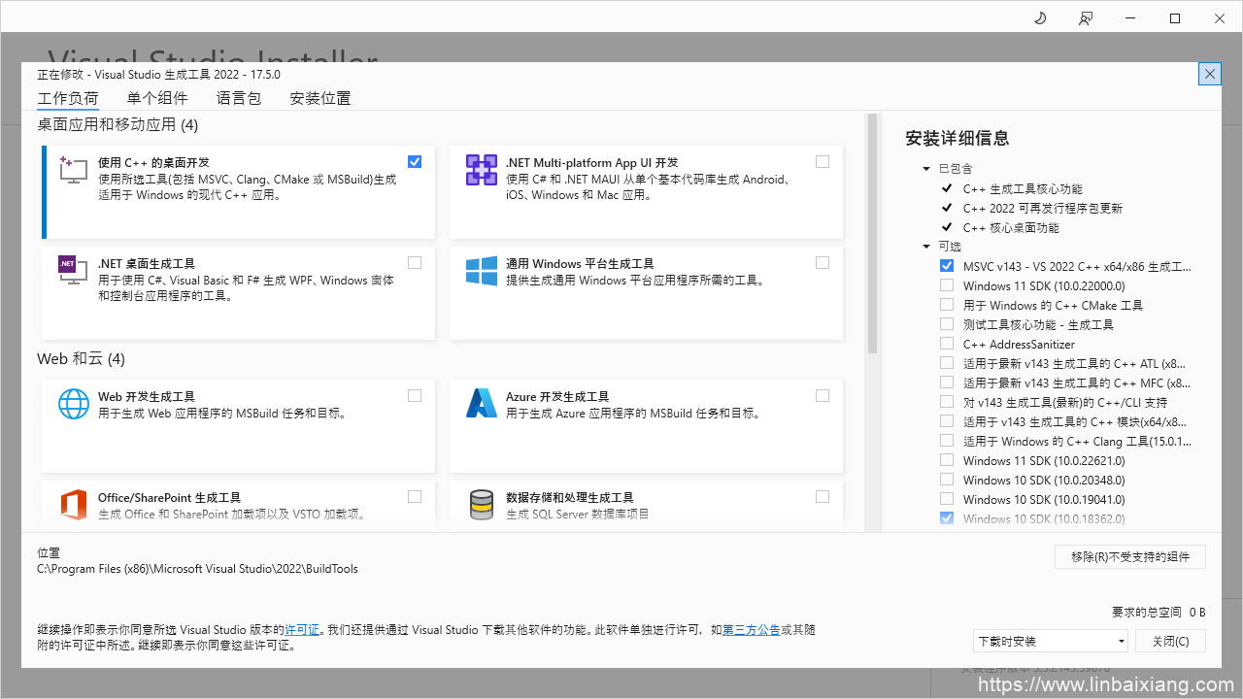Click the database icon for 数据存储和处理生成工具

pyautogui.click(x=481, y=505)
